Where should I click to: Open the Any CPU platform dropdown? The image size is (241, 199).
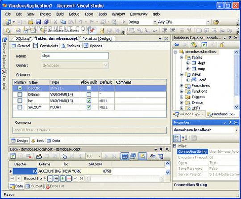(208, 22)
